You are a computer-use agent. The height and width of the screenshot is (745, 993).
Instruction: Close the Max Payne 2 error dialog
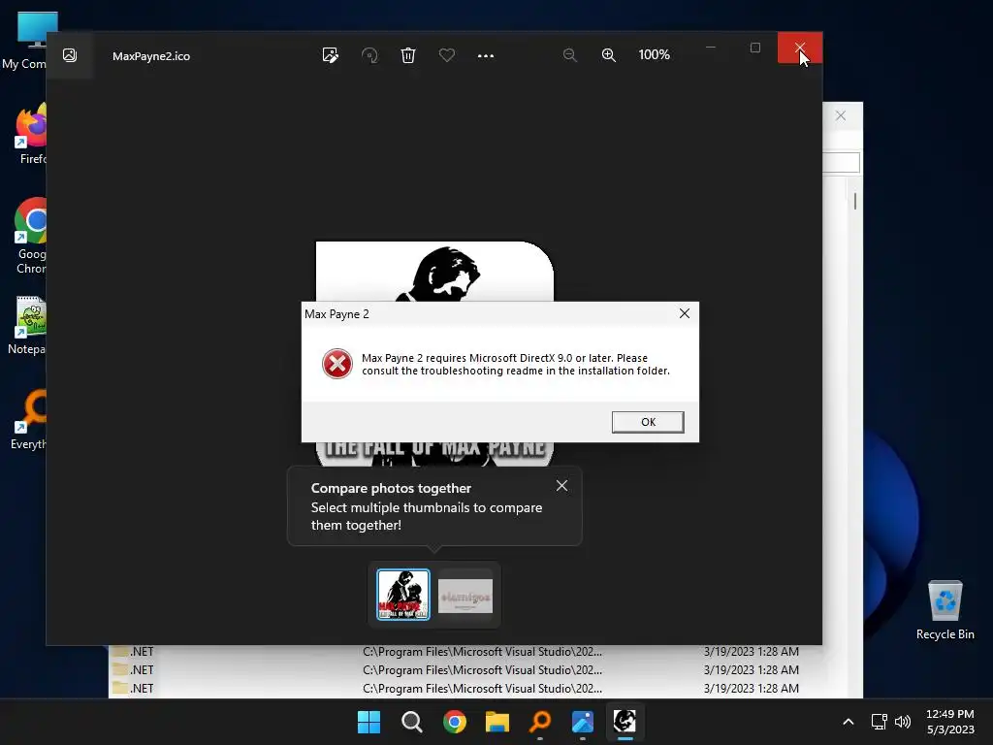684,313
